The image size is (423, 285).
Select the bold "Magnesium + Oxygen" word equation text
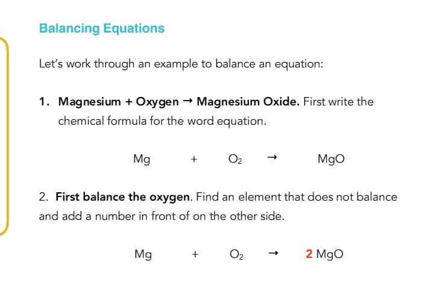tap(118, 101)
